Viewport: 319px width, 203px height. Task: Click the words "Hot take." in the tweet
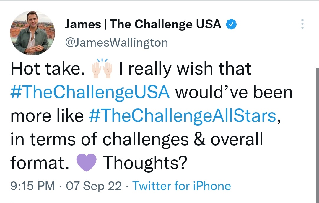tap(48, 69)
